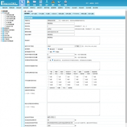This screenshot has width=127, height=127.
Task: Open the transfer protocol dropdown
Action: click(x=54, y=20)
